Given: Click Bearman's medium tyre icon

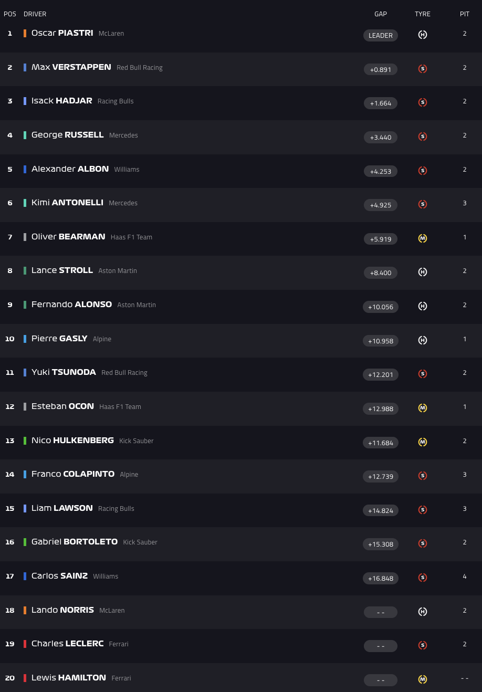Looking at the screenshot, I should [x=422, y=238].
